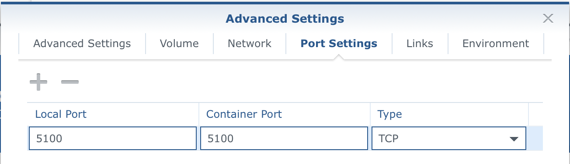Click the empty header cell right of Type
This screenshot has width=570, height=164.
pos(536,114)
